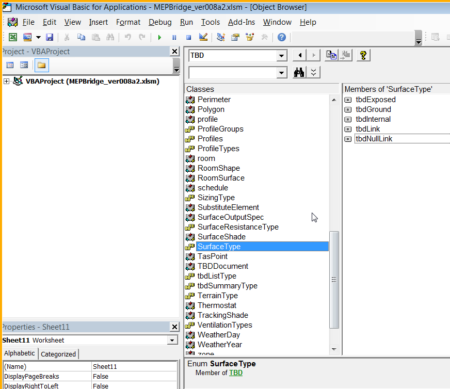The width and height of the screenshot is (450, 389).
Task: Open the TBD library dropdown
Action: tap(281, 55)
